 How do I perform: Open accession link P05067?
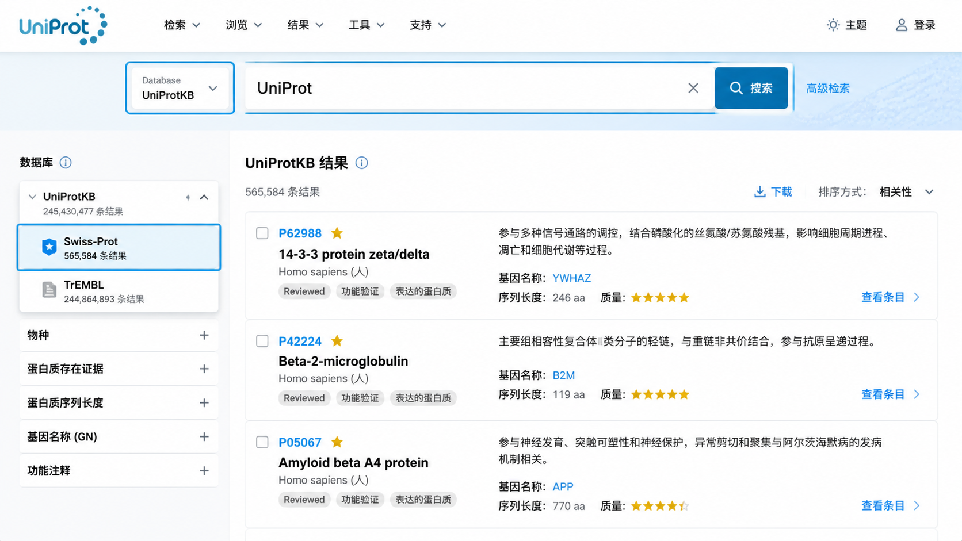[x=300, y=442]
